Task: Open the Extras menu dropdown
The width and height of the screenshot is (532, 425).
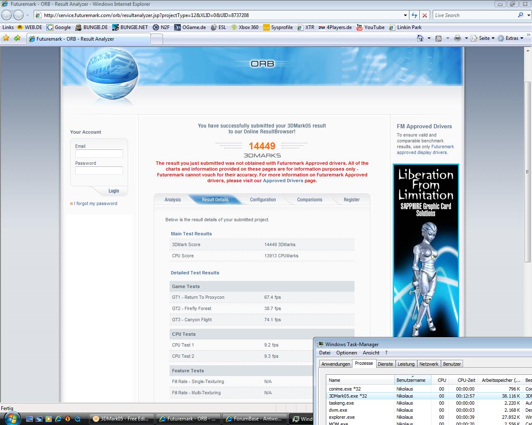Action: coord(511,38)
